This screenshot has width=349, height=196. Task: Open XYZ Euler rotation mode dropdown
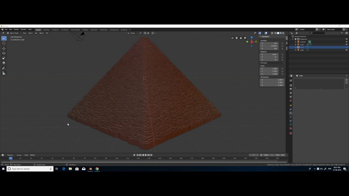[x=272, y=63]
